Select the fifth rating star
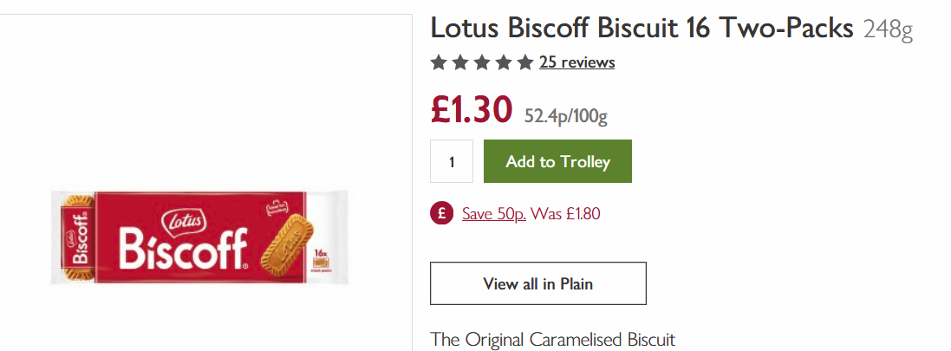Viewport: 951px width, 351px height. pos(525,62)
